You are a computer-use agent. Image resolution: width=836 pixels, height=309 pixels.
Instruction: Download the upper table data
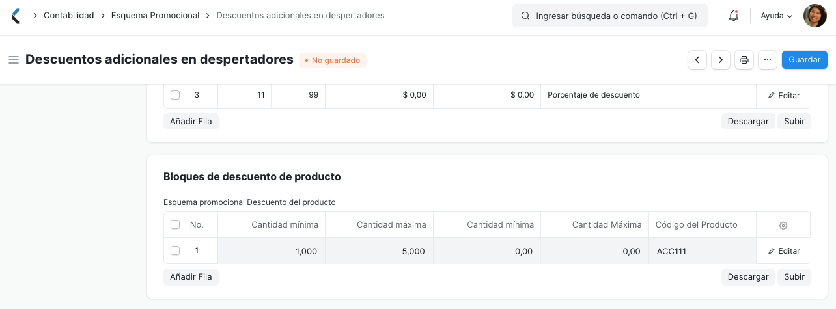(748, 121)
